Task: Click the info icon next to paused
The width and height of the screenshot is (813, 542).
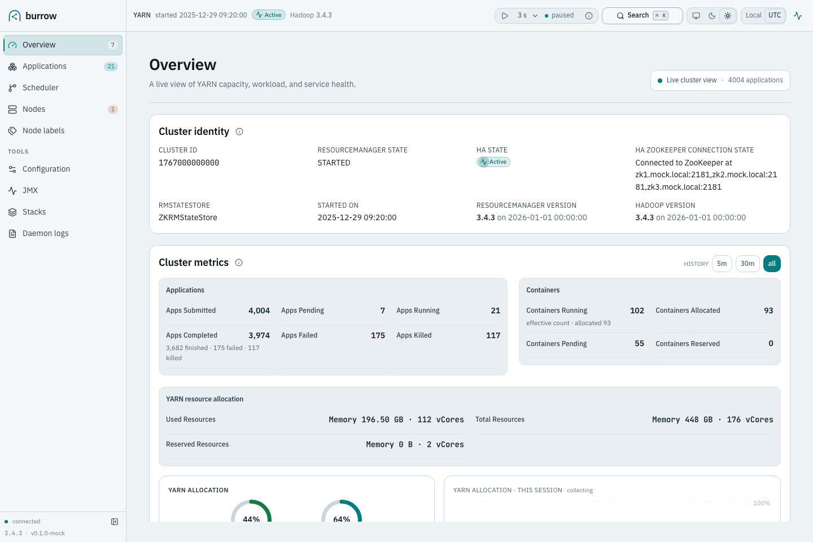Action: 589,16
